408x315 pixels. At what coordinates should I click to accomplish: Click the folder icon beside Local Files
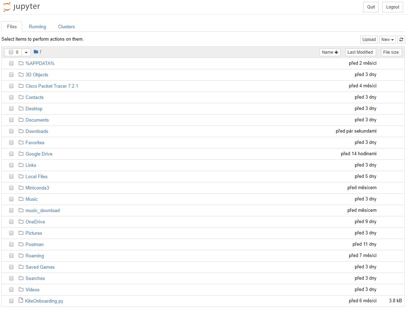[21, 176]
